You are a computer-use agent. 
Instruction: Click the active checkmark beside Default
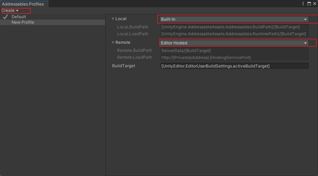pyautogui.click(x=5, y=17)
